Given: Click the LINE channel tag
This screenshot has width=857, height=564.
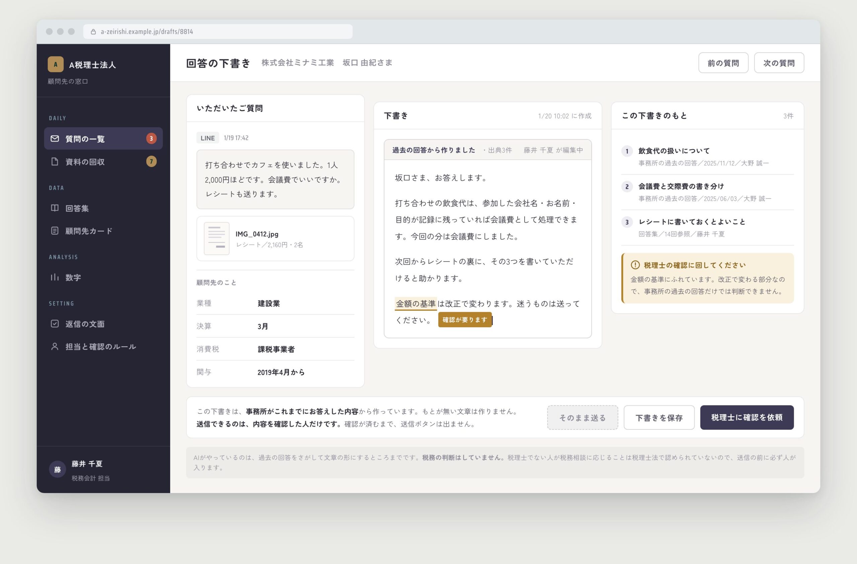Looking at the screenshot, I should pyautogui.click(x=208, y=138).
